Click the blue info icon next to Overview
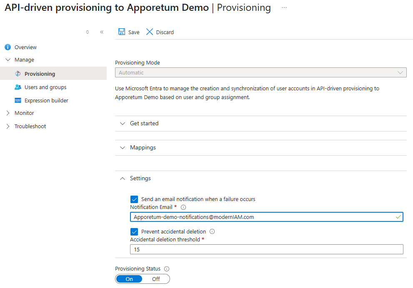The width and height of the screenshot is (413, 288). 7,47
